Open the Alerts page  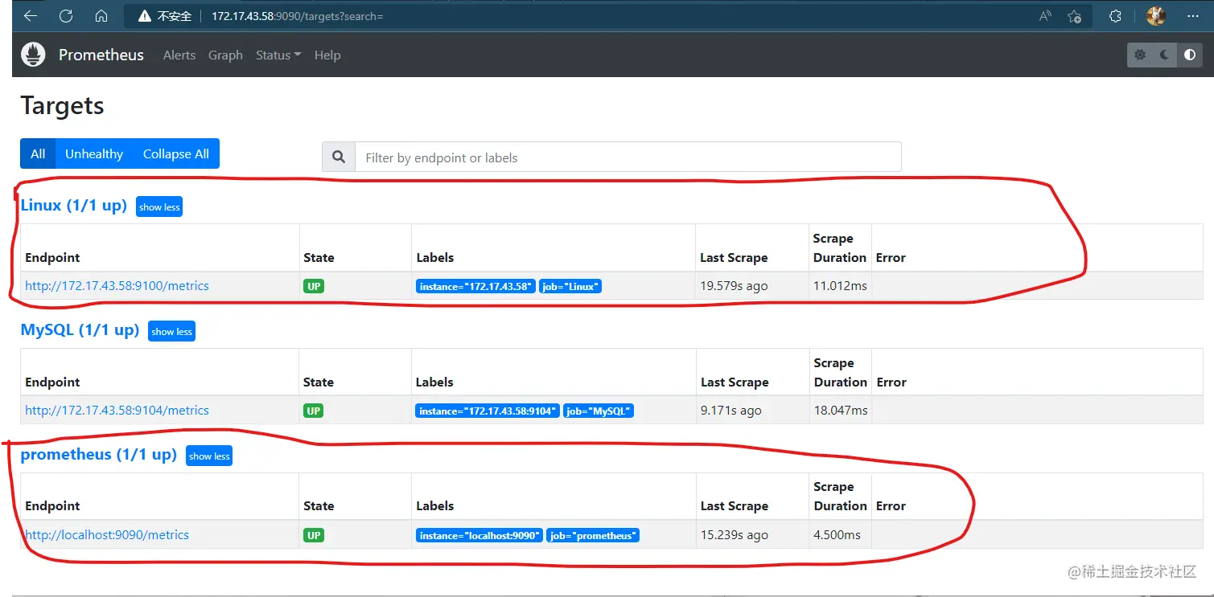point(179,55)
